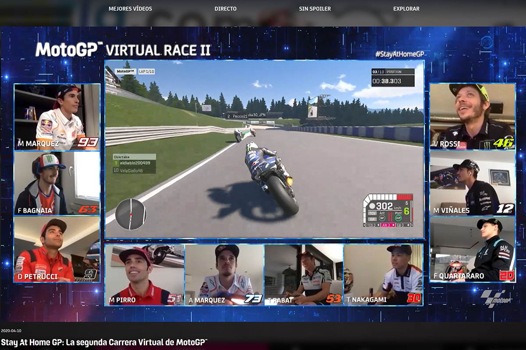Open the MEJORES VÍDEOS menu item
Image resolution: width=526 pixels, height=350 pixels.
click(130, 8)
